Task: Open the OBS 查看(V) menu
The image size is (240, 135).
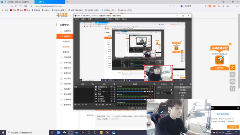Action: 91,19
